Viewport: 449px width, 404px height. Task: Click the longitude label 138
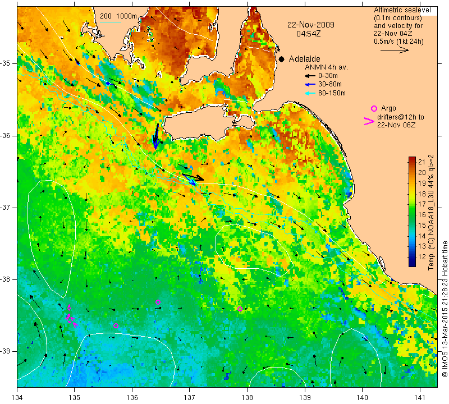(247, 398)
